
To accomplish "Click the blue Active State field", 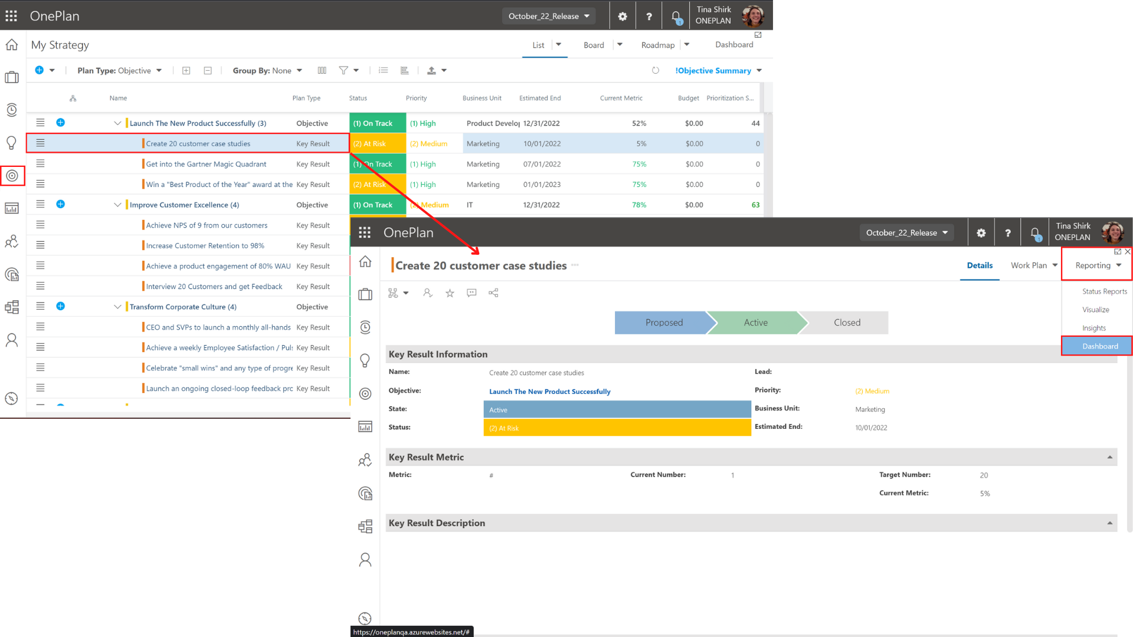I will [x=617, y=409].
